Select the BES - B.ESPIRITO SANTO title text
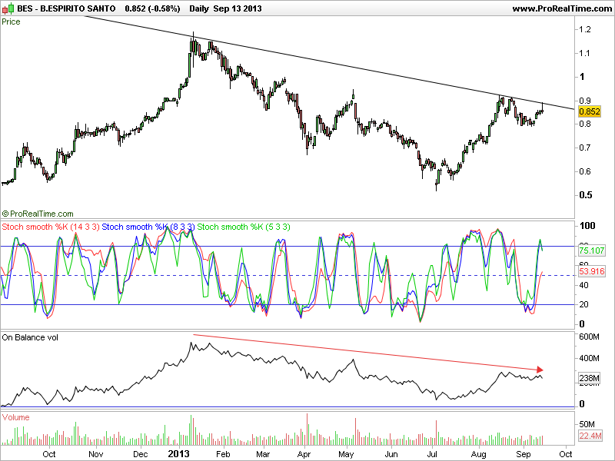Viewport: 615px width, 461px height. (x=66, y=8)
